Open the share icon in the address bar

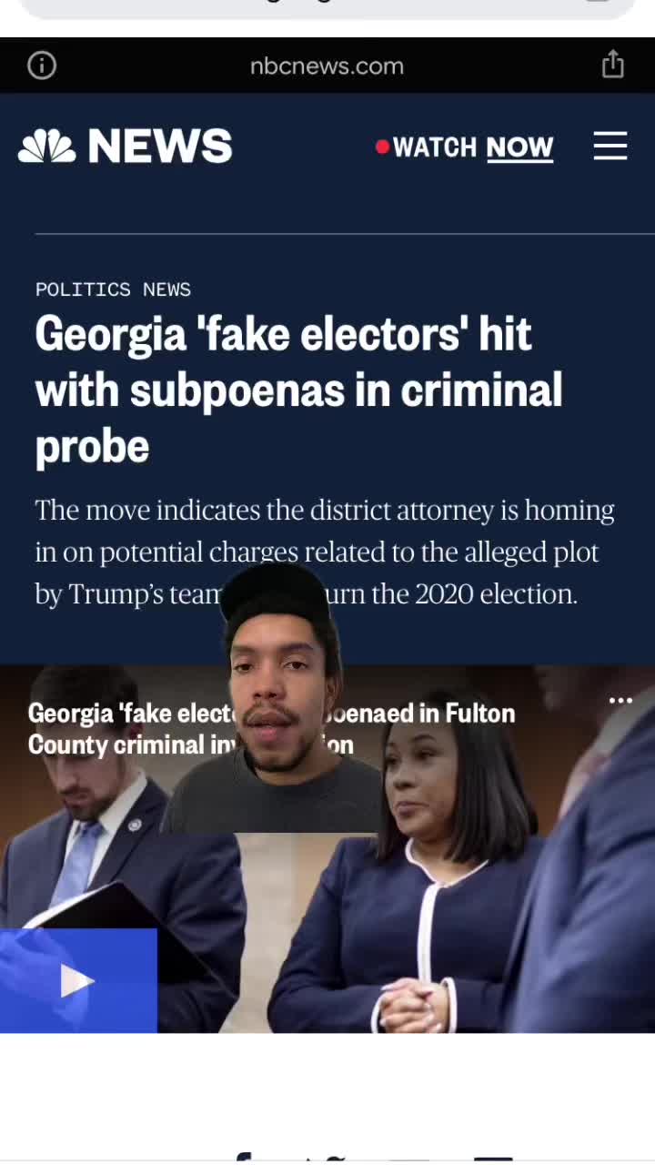[613, 65]
